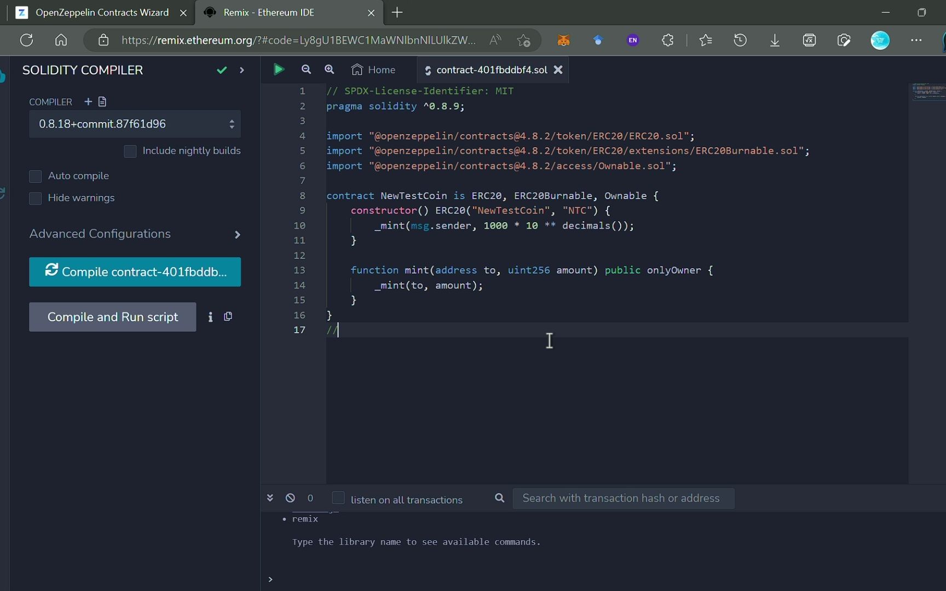The image size is (946, 591).
Task: Open the blue gem extension icon
Action: (x=598, y=40)
